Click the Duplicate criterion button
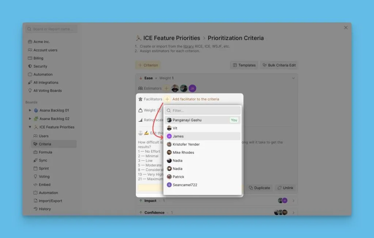The height and width of the screenshot is (238, 374). (x=259, y=188)
